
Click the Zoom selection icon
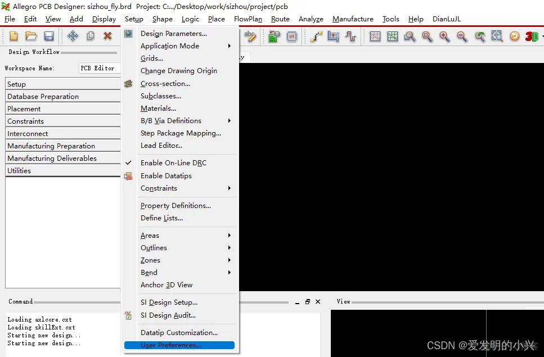click(497, 36)
